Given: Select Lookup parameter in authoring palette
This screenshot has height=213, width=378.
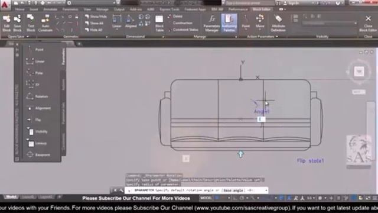Looking at the screenshot, I should (x=37, y=143).
